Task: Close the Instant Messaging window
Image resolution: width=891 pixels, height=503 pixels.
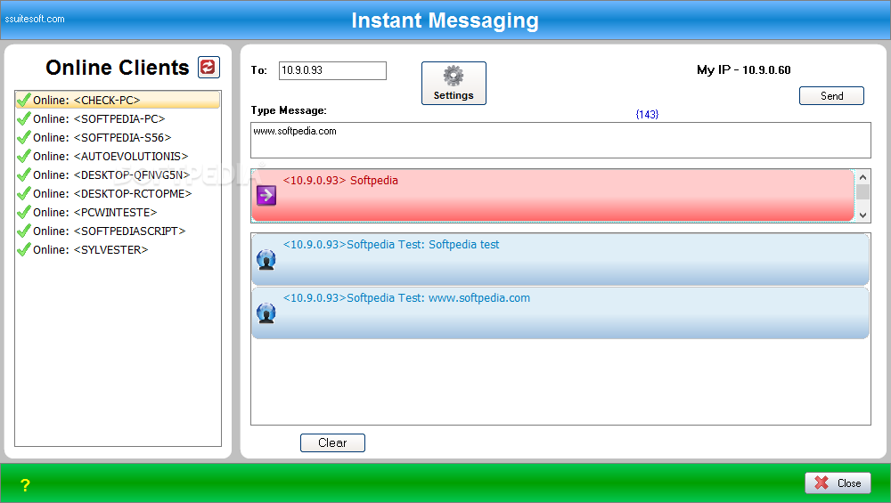Action: pos(838,483)
